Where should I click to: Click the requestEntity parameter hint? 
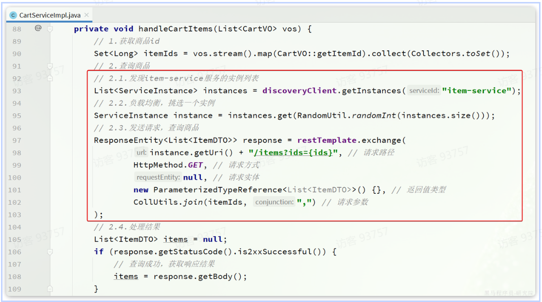(x=158, y=177)
